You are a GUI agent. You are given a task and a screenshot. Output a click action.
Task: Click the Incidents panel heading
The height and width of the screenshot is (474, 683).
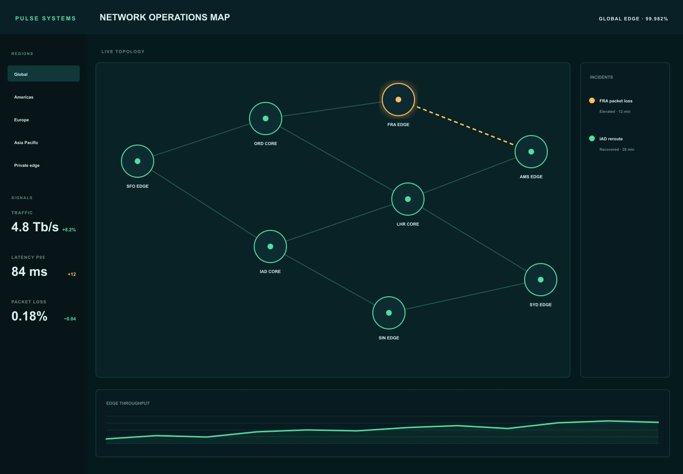coord(601,77)
